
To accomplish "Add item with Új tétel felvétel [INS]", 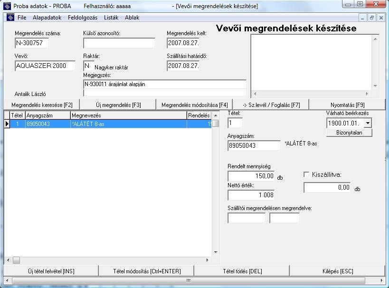I will [51, 271].
